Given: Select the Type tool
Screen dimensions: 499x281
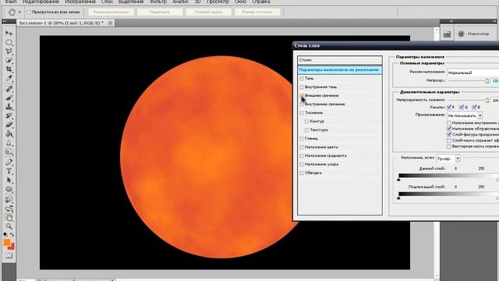Looking at the screenshot, I should coord(9,171).
